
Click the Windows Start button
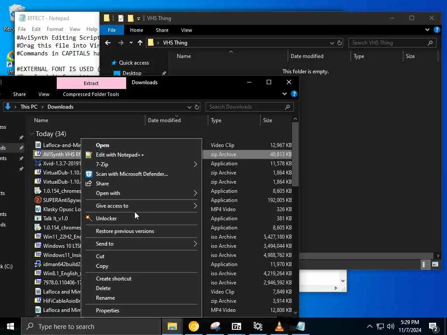(x=10, y=326)
